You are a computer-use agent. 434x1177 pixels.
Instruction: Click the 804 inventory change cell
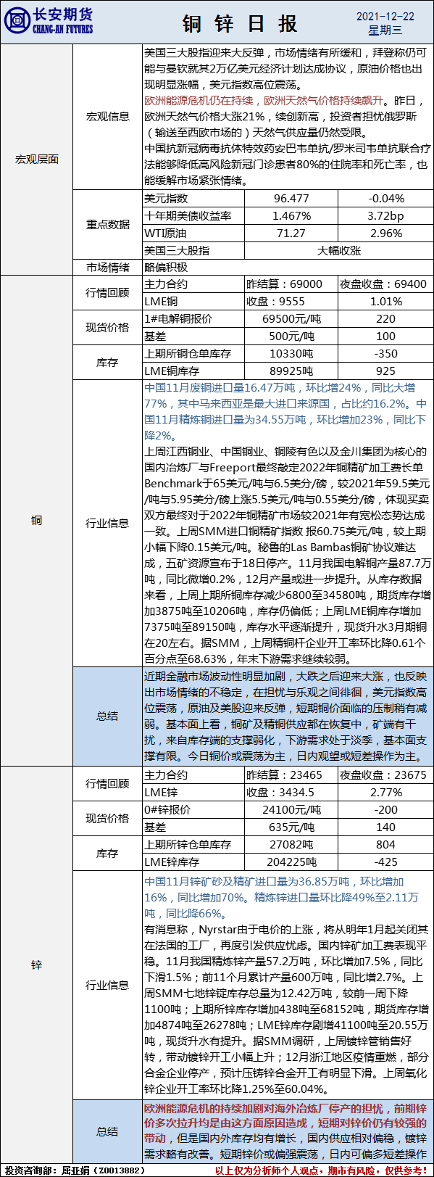coord(385,845)
